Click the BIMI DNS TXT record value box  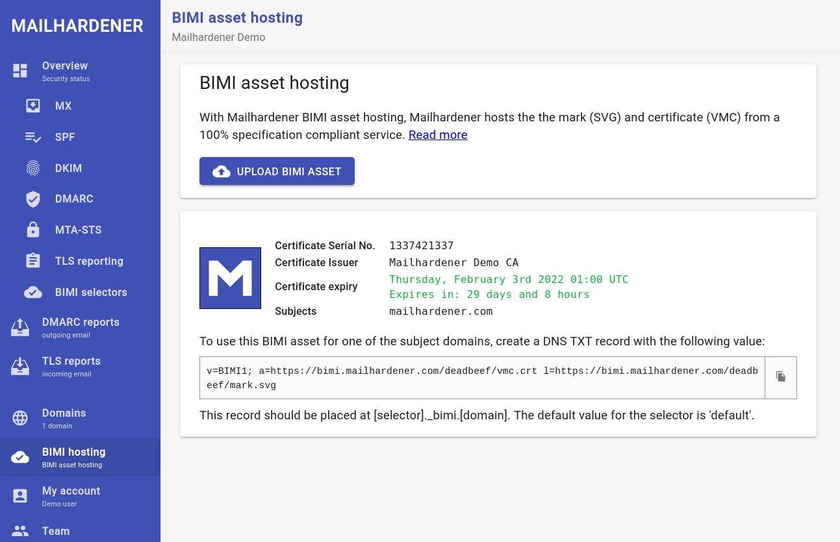pyautogui.click(x=481, y=378)
